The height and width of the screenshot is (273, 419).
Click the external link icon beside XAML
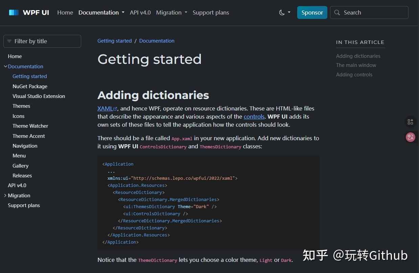tap(115, 109)
